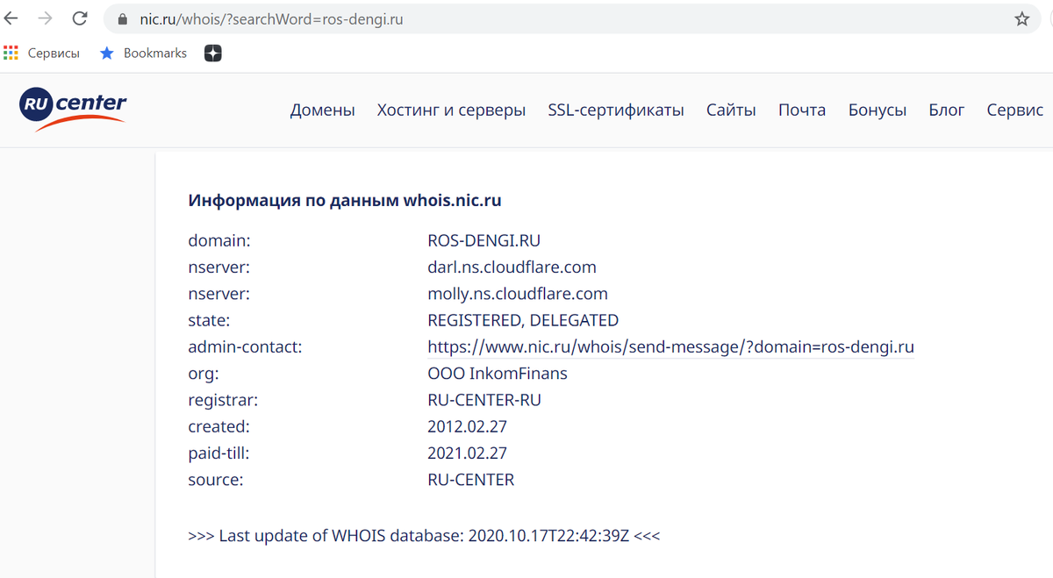This screenshot has width=1053, height=578.
Task: Reload the page with the refresh icon
Action: (80, 18)
